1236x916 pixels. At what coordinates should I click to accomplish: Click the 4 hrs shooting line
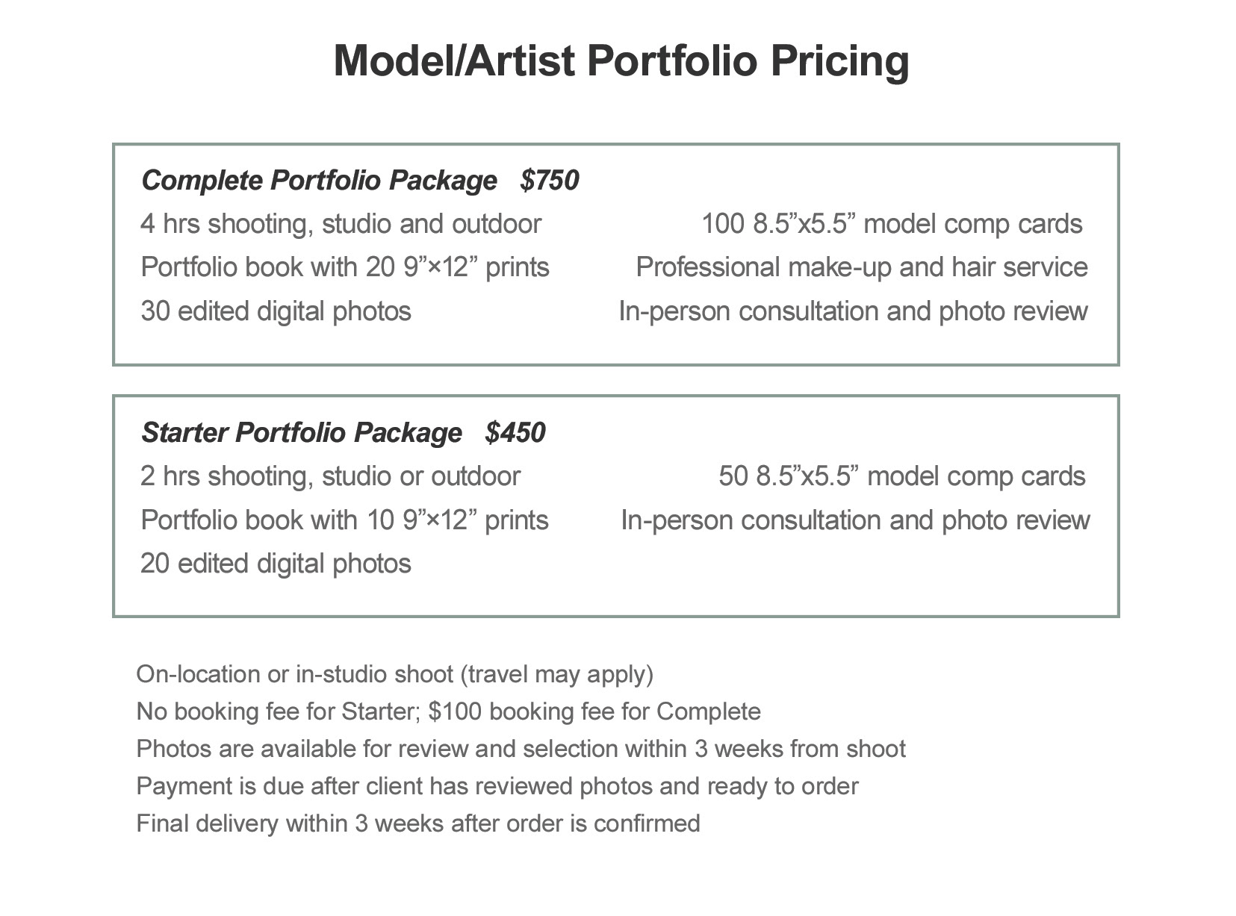point(341,224)
